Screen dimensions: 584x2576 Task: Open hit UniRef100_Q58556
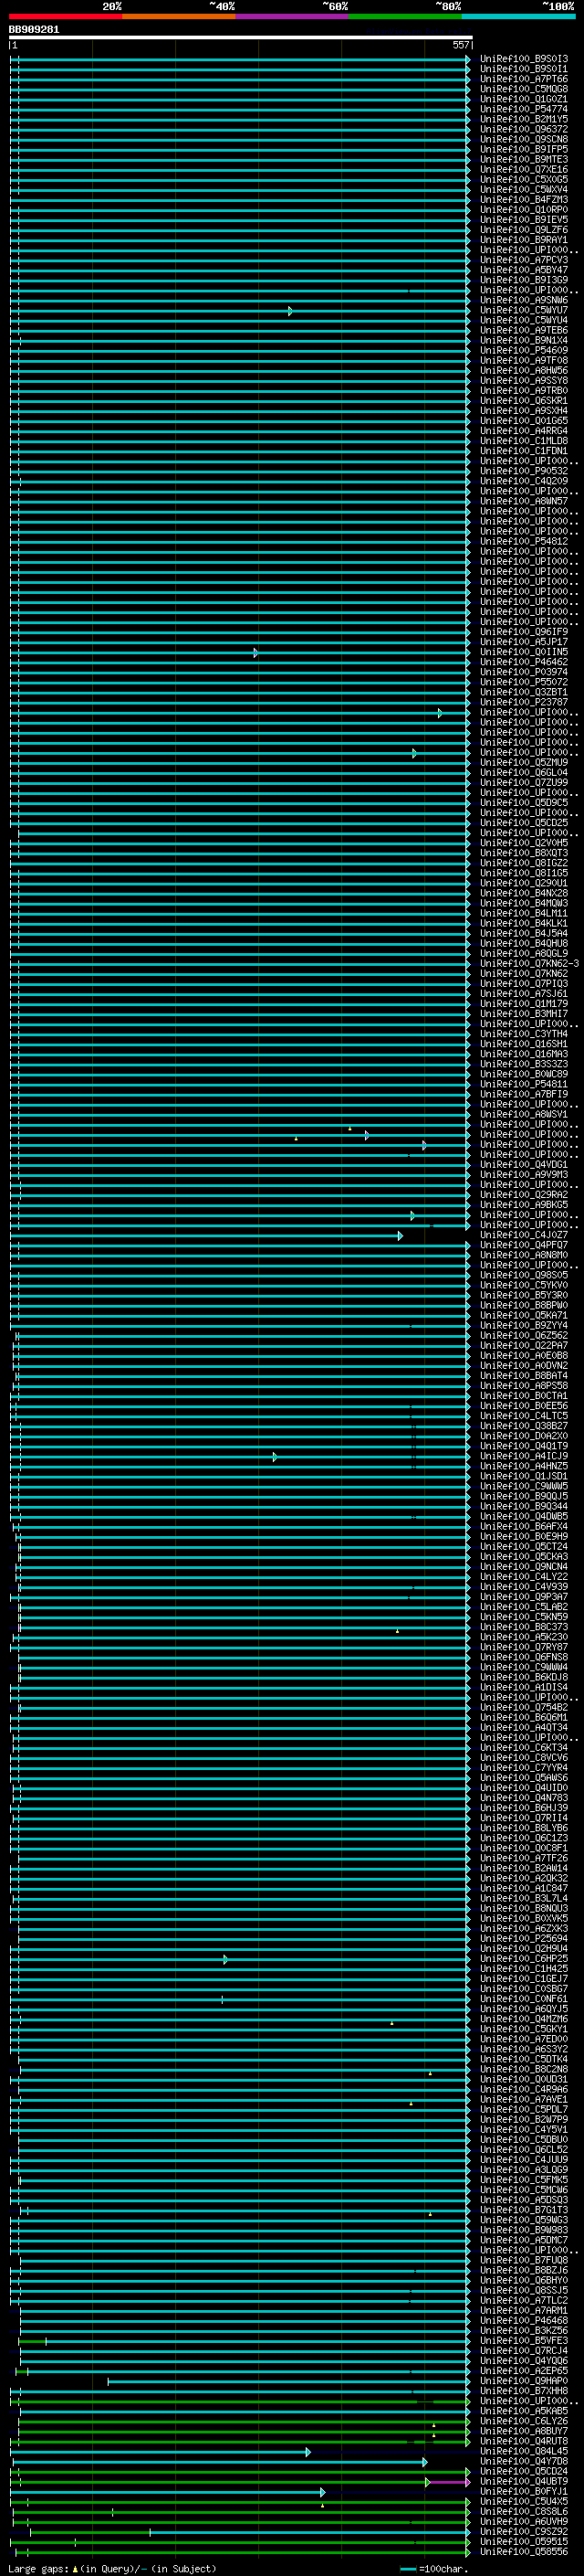523,2552
